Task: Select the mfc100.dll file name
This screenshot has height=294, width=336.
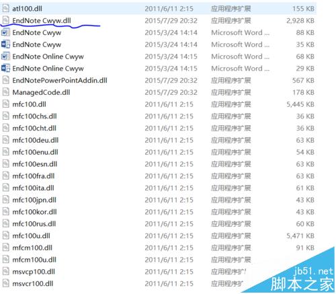Action: [29, 104]
